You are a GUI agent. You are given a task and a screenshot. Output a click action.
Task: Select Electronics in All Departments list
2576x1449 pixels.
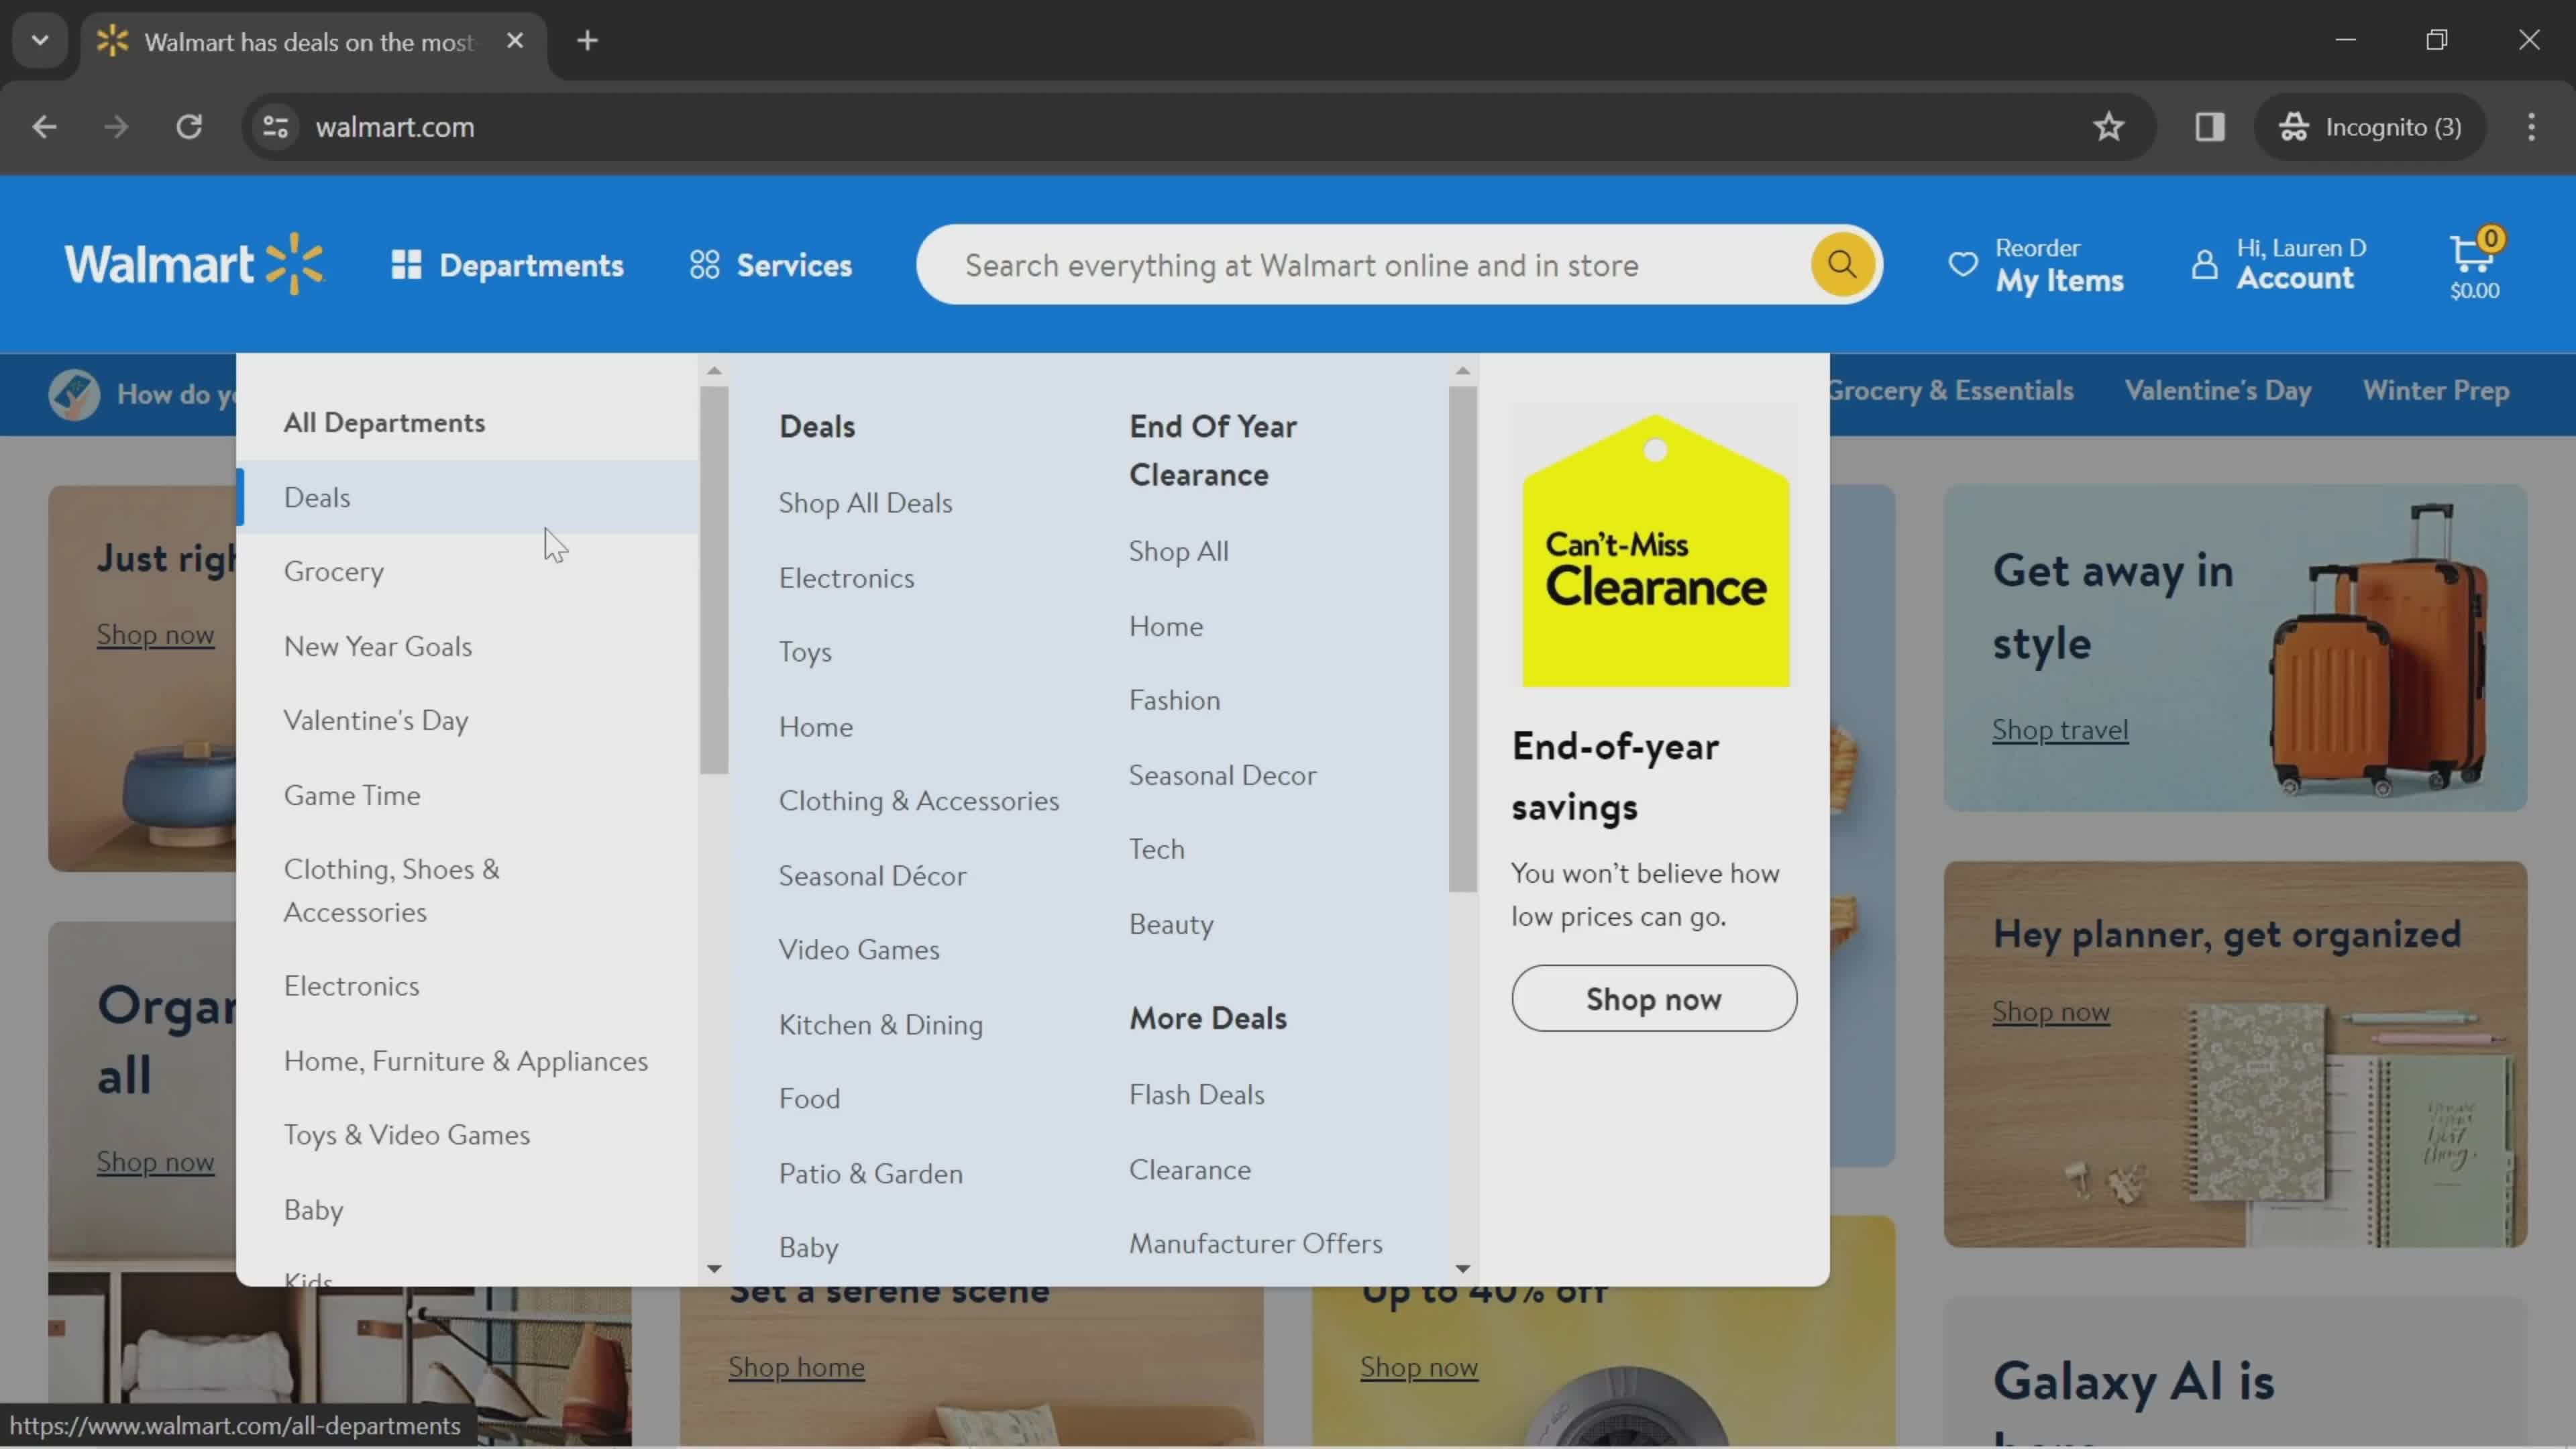tap(351, 986)
